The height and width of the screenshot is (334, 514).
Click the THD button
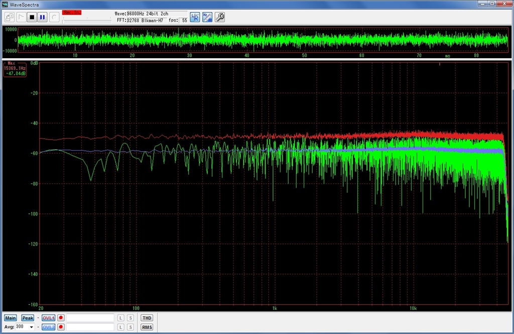pos(147,318)
